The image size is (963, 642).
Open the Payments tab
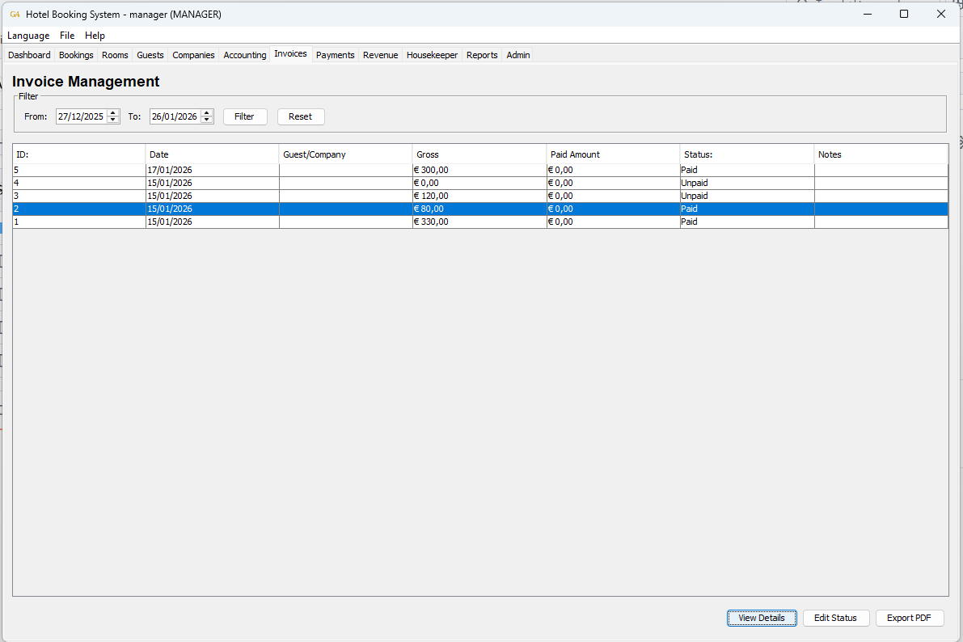pos(335,54)
